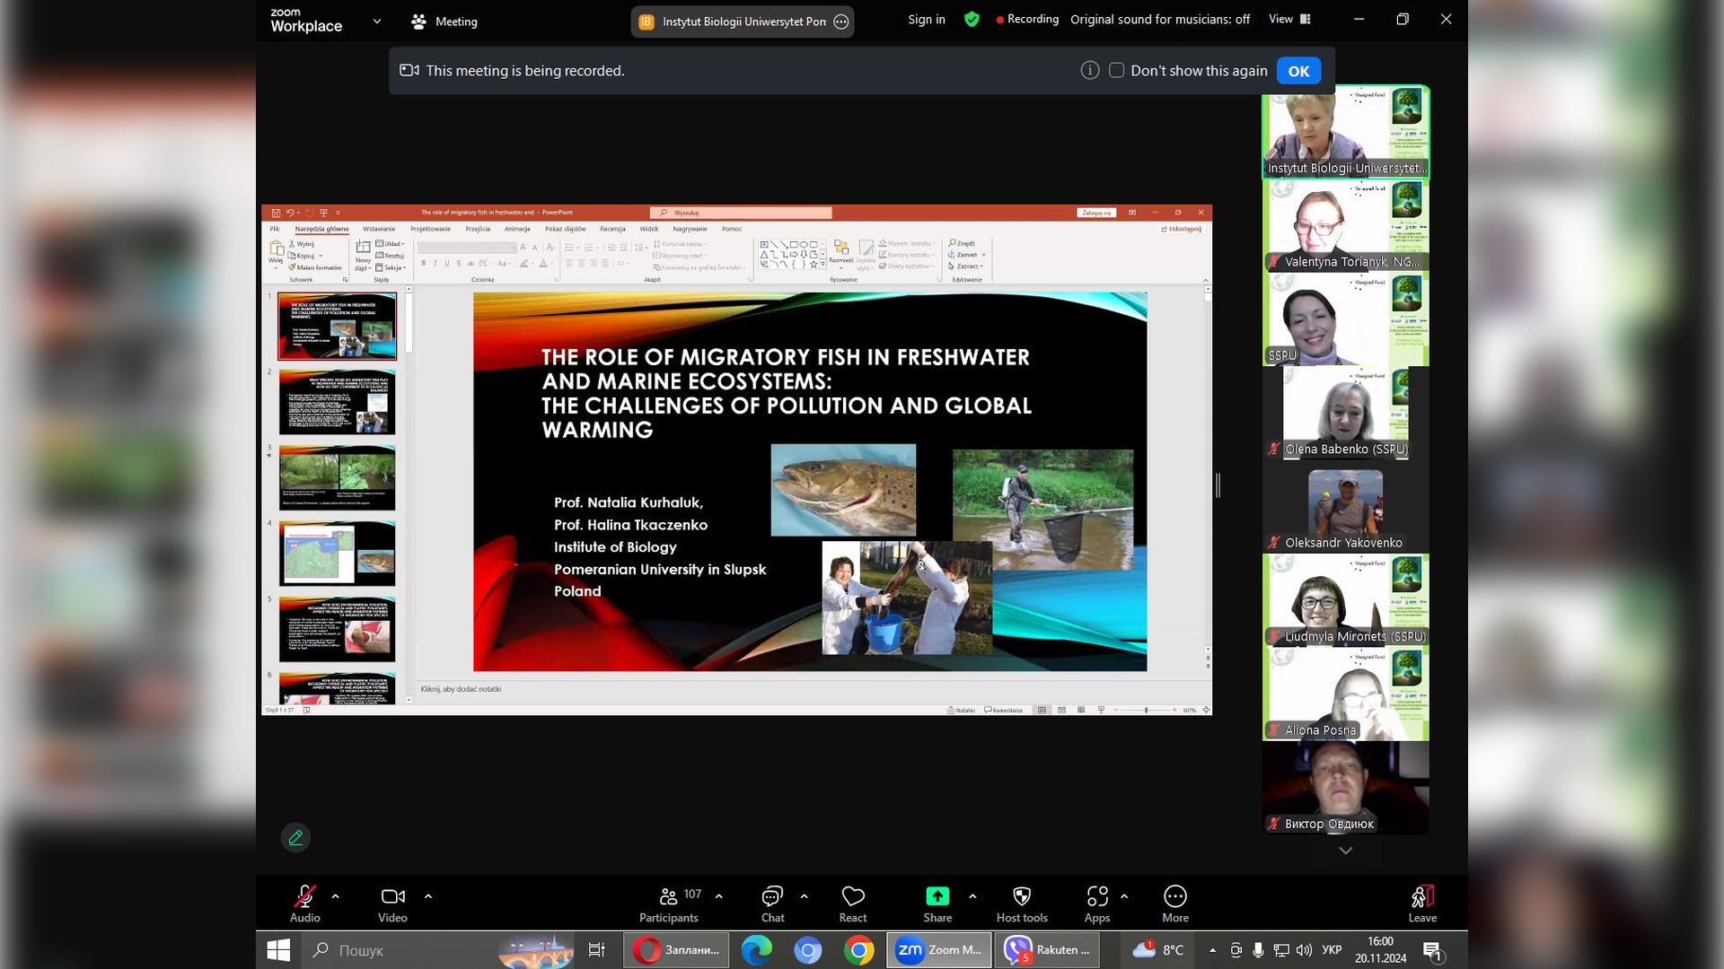Click the green annotation pencil icon

(295, 837)
